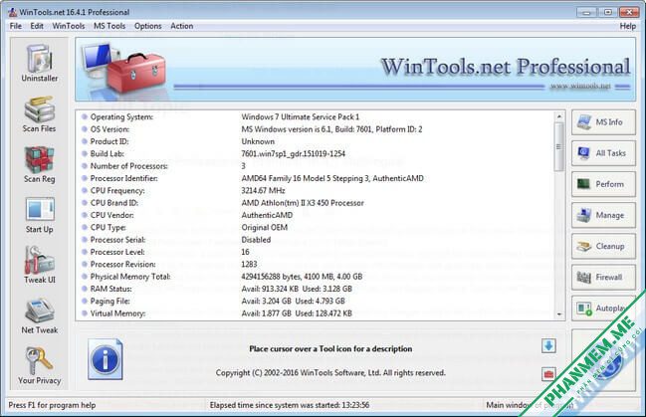Open the Net Tweak tool
The image size is (646, 417).
click(40, 316)
